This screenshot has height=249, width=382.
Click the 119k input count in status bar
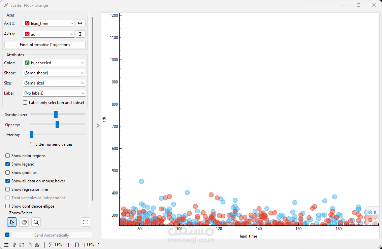pyautogui.click(x=58, y=245)
